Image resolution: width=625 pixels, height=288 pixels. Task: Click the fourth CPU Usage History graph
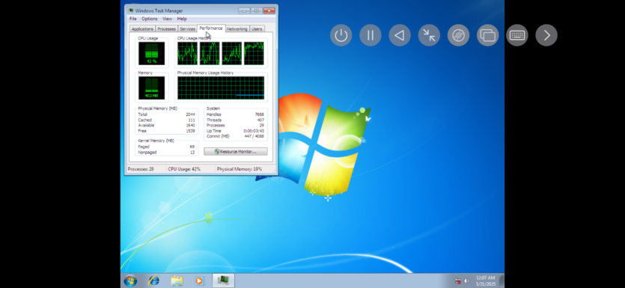point(254,53)
